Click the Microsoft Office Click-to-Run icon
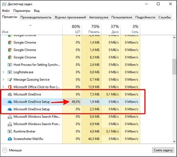The width and height of the screenshot is (177, 157). tap(10, 87)
